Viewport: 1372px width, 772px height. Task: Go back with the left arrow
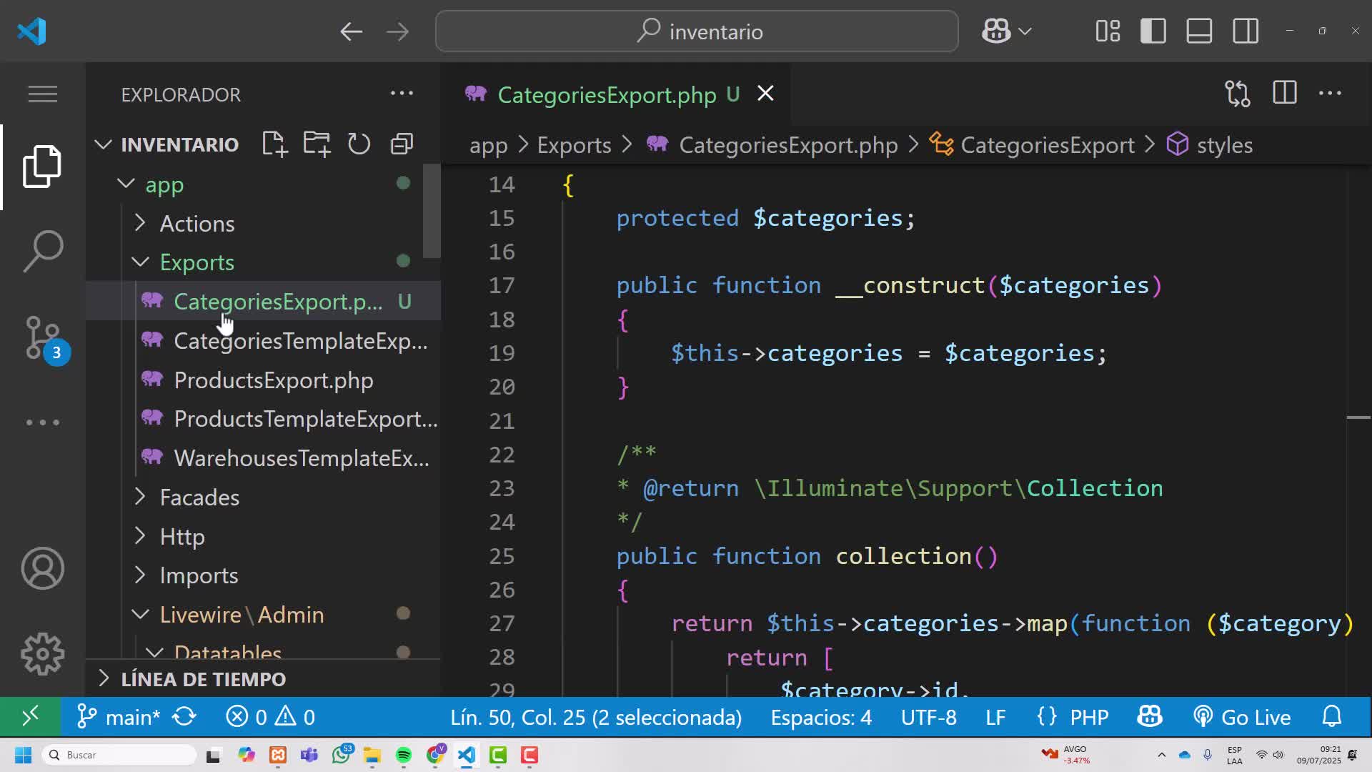pyautogui.click(x=351, y=31)
